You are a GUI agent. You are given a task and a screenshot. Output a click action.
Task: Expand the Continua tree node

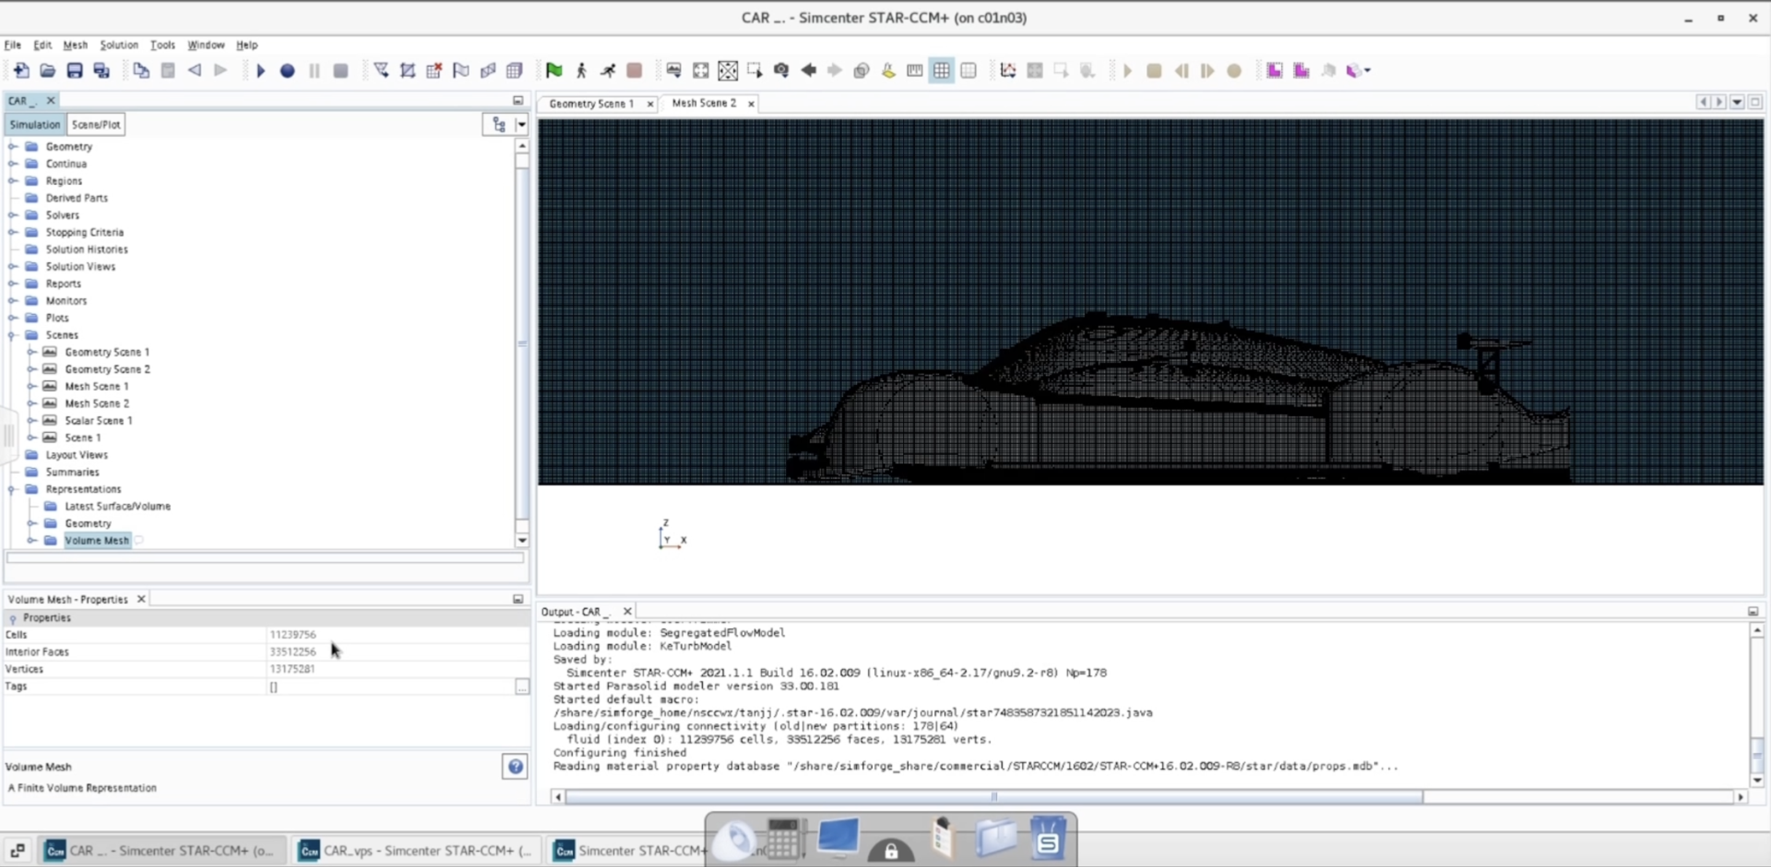click(11, 162)
